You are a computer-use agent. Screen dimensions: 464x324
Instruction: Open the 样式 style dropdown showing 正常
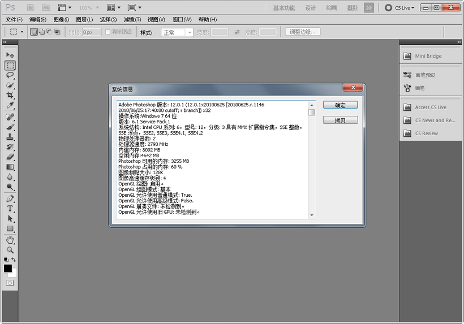[x=177, y=32]
